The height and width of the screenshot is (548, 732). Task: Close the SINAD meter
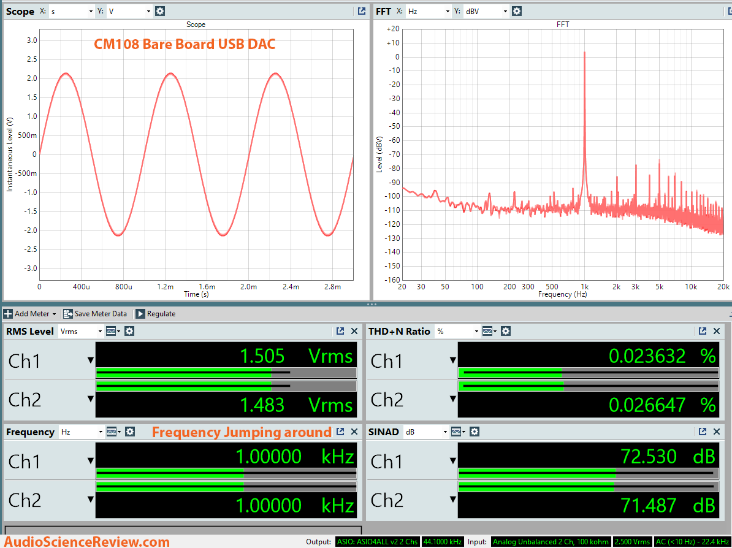point(717,432)
